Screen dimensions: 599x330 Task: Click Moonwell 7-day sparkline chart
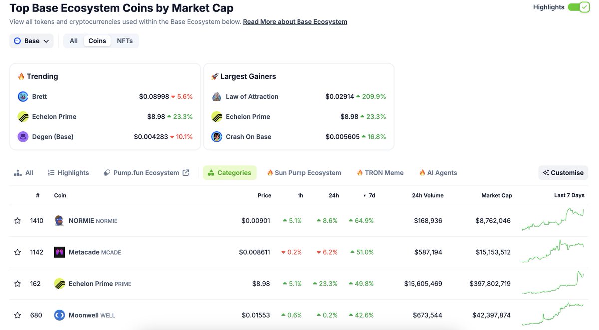pos(553,313)
